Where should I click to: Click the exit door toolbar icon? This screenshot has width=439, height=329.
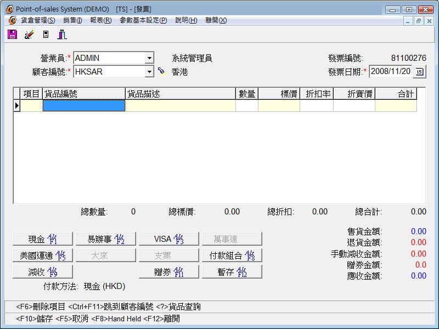point(62,35)
